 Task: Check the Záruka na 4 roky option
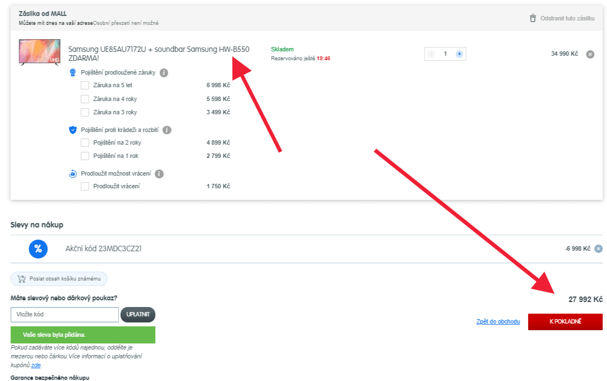point(85,99)
